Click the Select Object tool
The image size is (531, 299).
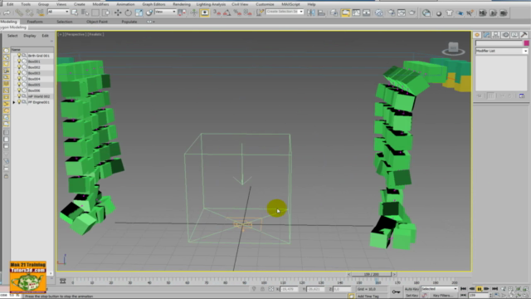(75, 13)
